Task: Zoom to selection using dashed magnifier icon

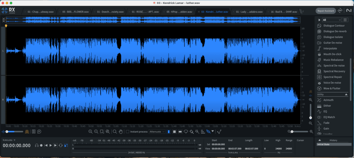Action: click(102, 132)
